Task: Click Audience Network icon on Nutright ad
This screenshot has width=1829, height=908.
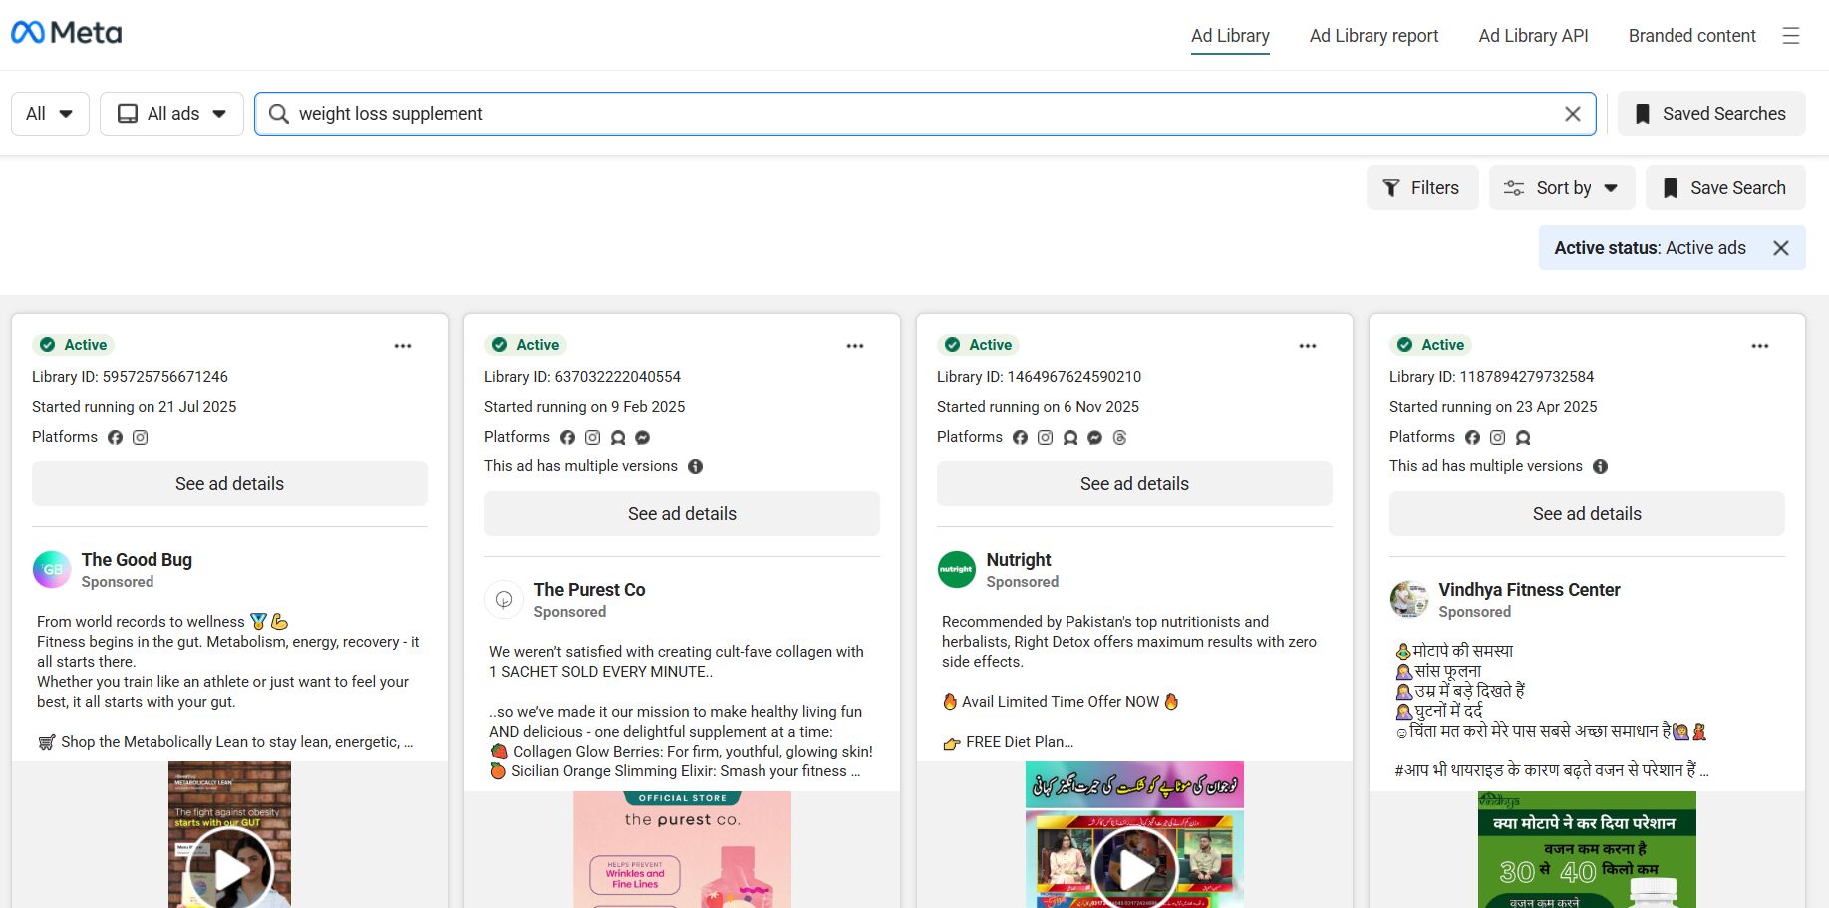Action: [x=1070, y=437]
